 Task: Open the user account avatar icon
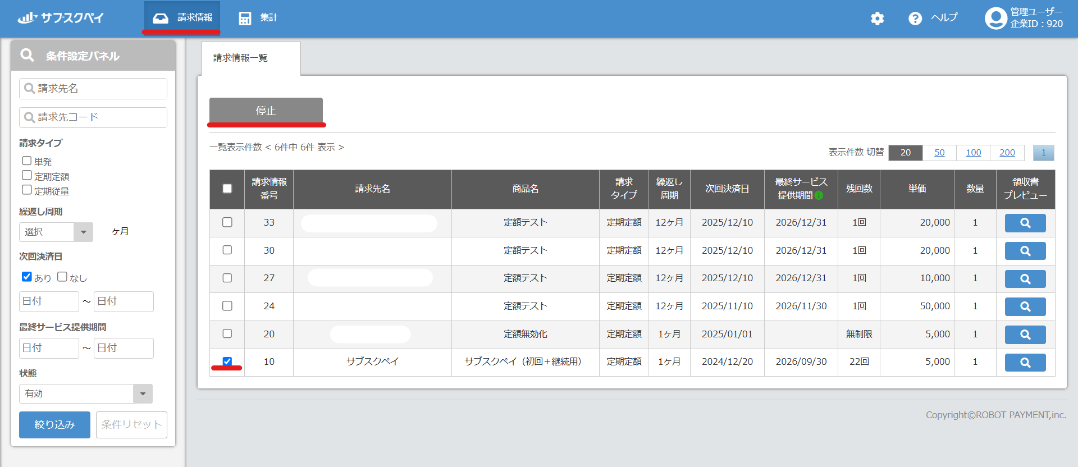[x=995, y=18]
